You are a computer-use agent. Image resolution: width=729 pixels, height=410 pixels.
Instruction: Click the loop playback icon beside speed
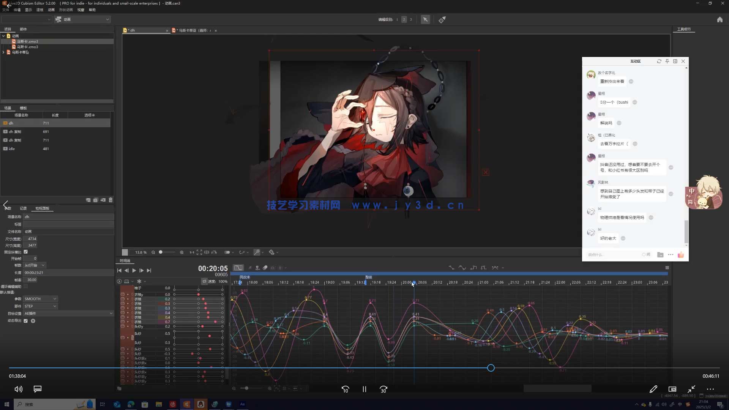204,281
